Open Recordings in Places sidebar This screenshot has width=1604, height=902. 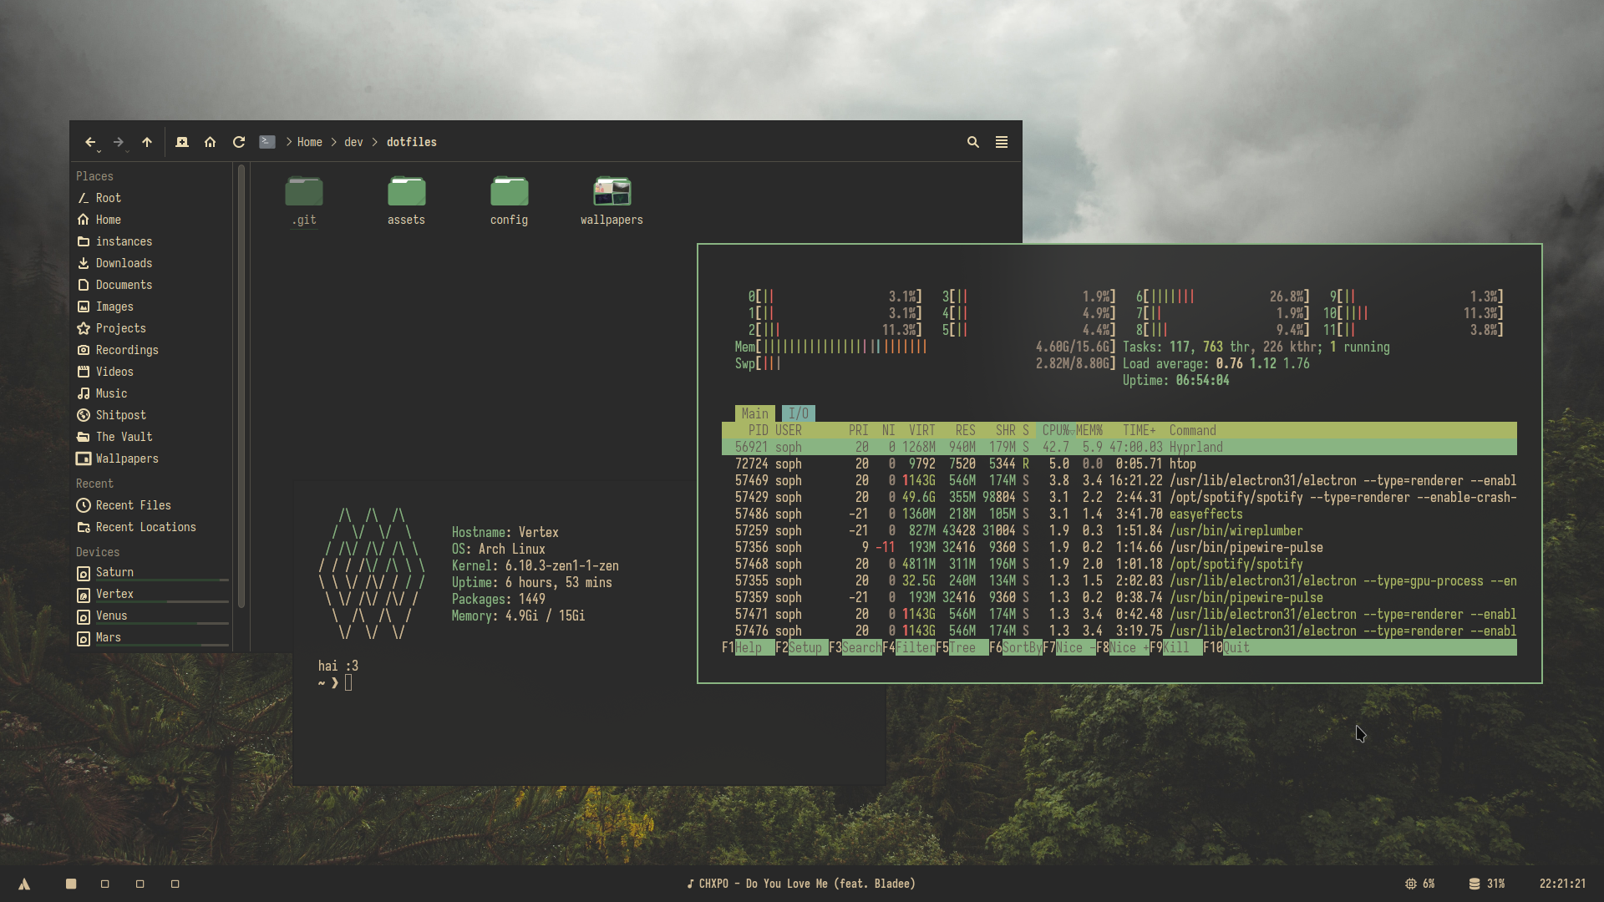click(x=150, y=350)
